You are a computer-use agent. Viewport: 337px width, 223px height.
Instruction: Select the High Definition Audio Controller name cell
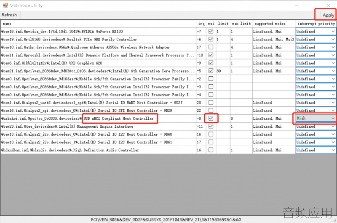(x=98, y=150)
